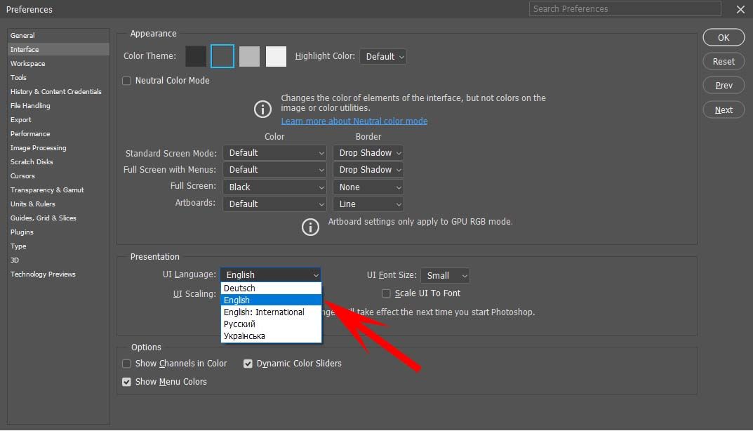This screenshot has width=753, height=431.
Task: Open the 3D preferences category
Action: click(58, 260)
